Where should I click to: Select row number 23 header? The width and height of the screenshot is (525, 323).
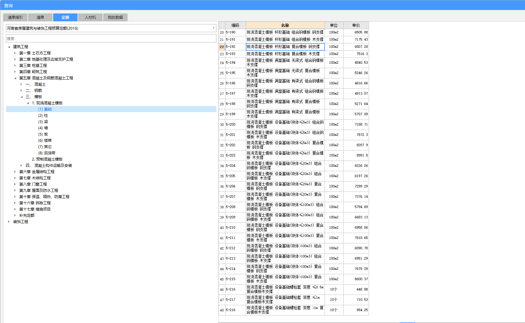[x=222, y=54]
